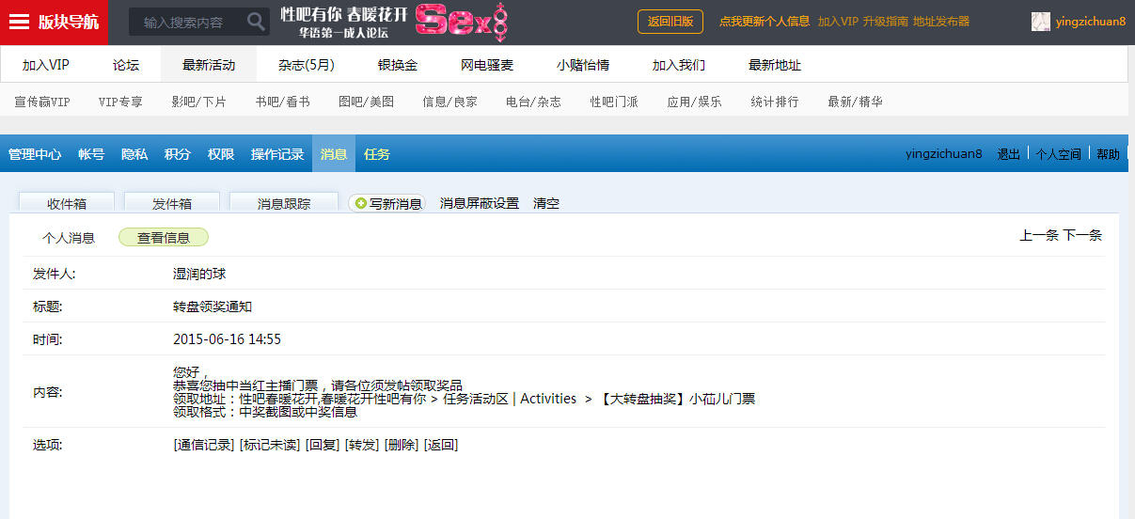Open the 最新地址 navigation item

coord(775,65)
